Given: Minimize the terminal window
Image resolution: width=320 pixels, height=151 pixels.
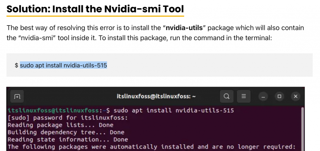Looking at the screenshot, I should [263, 96].
